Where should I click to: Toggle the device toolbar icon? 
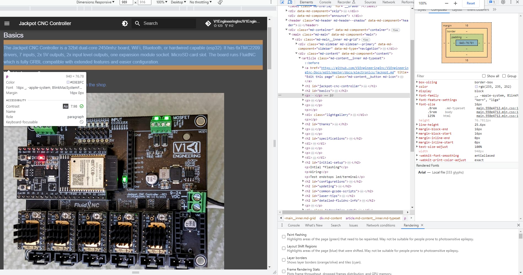(x=290, y=2)
